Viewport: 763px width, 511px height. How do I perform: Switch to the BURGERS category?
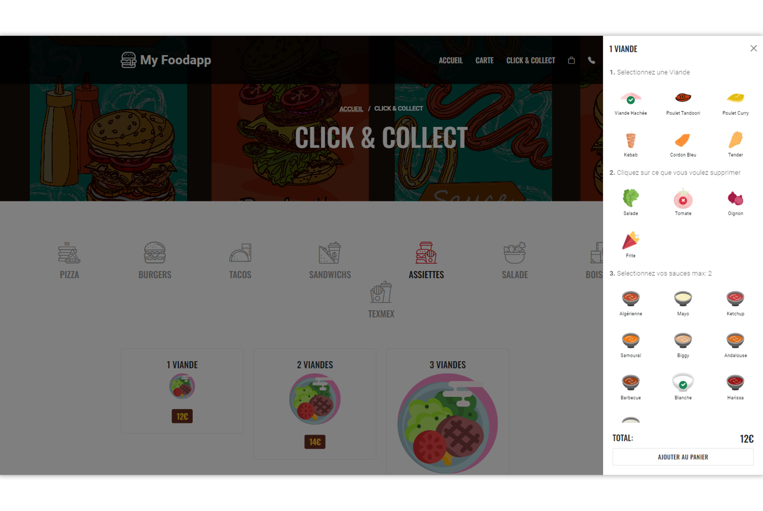[155, 260]
